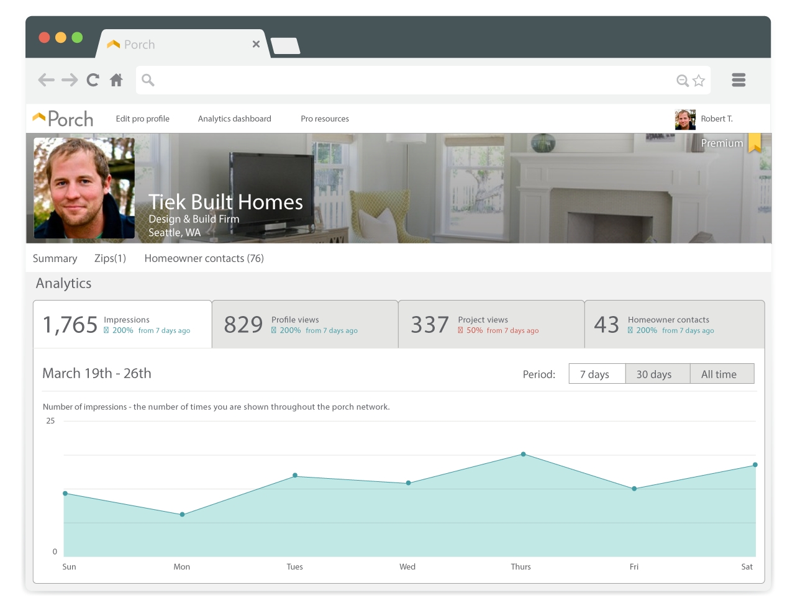Click the Impressions up-arrow trend icon
Viewport: 795px width, 616px height.
[x=106, y=330]
